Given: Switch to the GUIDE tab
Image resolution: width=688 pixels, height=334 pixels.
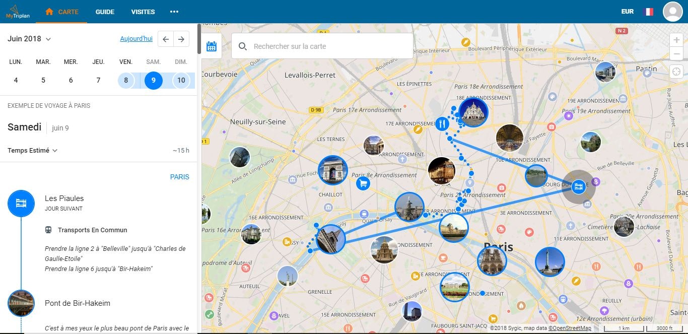Looking at the screenshot, I should 105,12.
